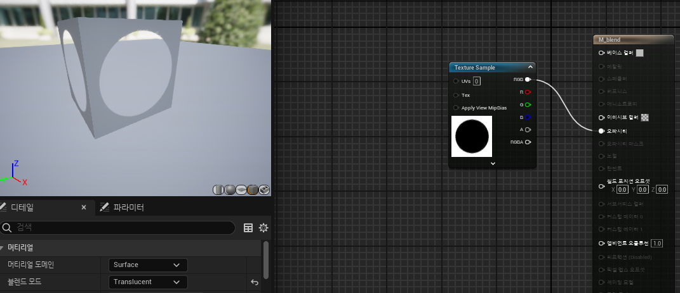The width and height of the screenshot is (680, 293).
Task: Select the M_blend node title
Action: [x=610, y=40]
